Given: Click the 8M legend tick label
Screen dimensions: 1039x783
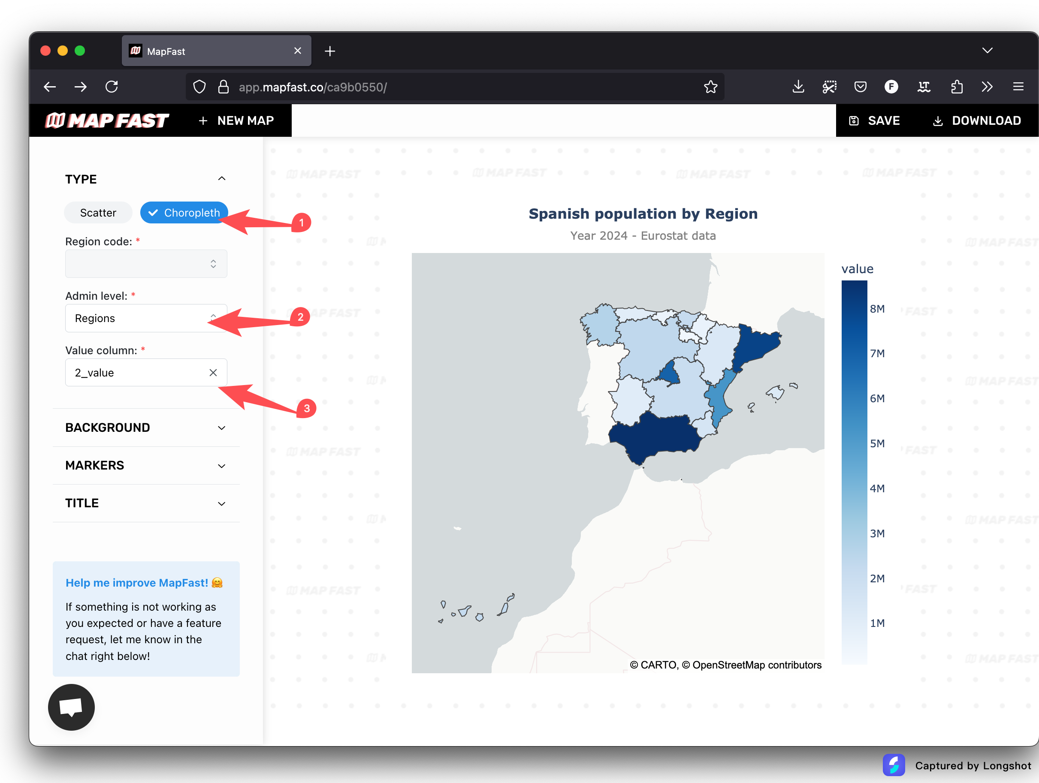Looking at the screenshot, I should tap(877, 309).
